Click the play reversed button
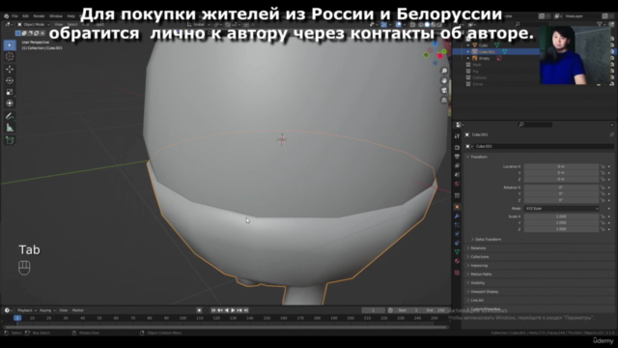The image size is (618, 348). pyautogui.click(x=227, y=310)
